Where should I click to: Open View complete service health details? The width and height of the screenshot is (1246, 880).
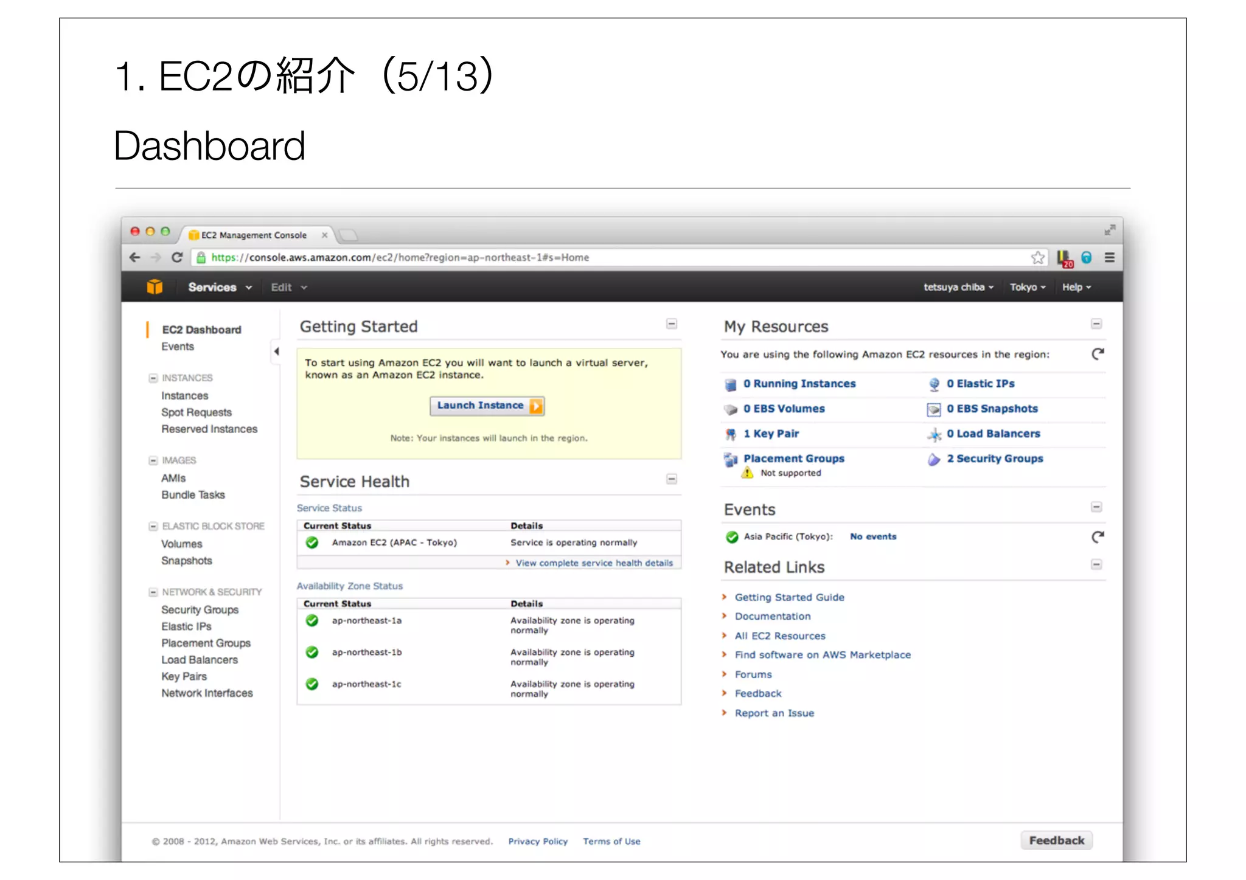(x=594, y=563)
